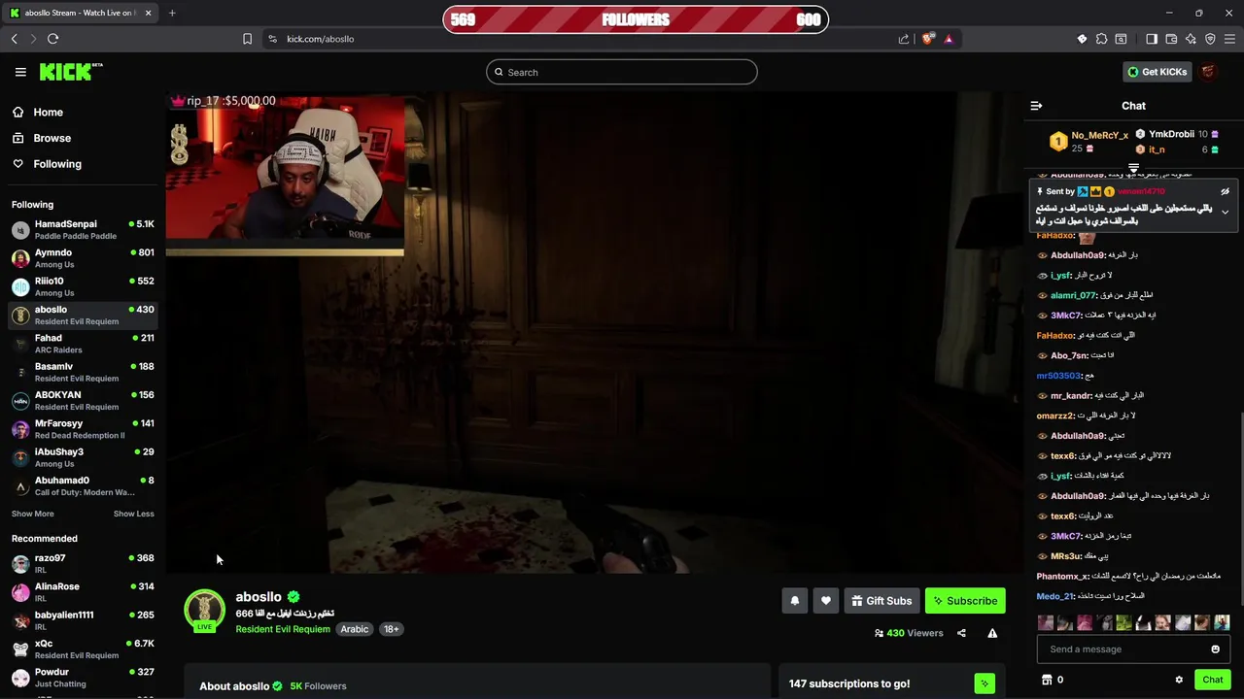This screenshot has height=699, width=1244.
Task: Reload the browser page
Action: [x=52, y=39]
